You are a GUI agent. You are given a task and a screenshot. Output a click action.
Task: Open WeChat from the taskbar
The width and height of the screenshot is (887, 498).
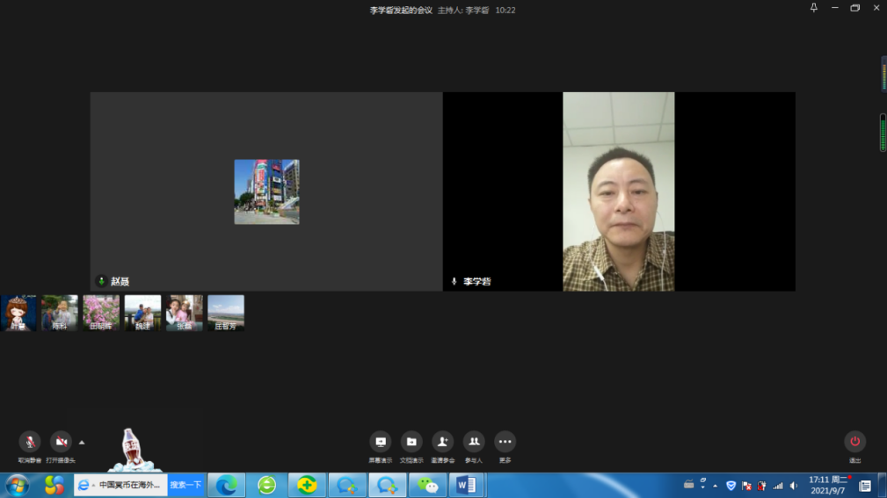pyautogui.click(x=427, y=485)
